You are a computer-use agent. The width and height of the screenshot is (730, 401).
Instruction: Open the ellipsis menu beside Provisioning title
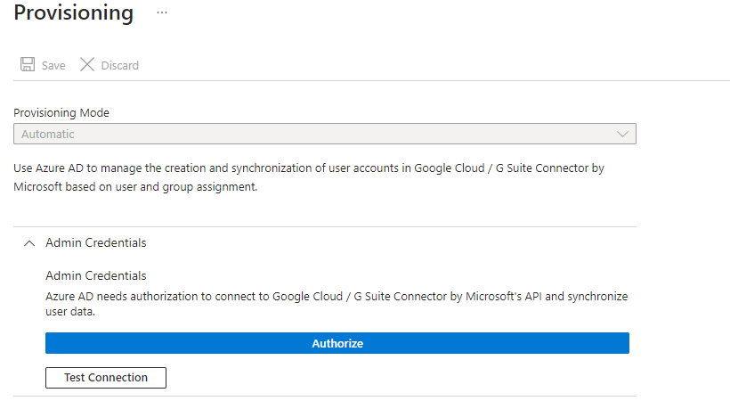click(161, 13)
